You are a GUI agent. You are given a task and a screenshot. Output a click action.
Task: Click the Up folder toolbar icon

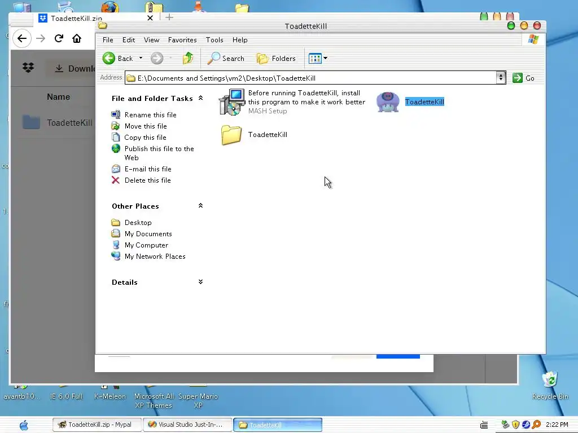click(188, 58)
